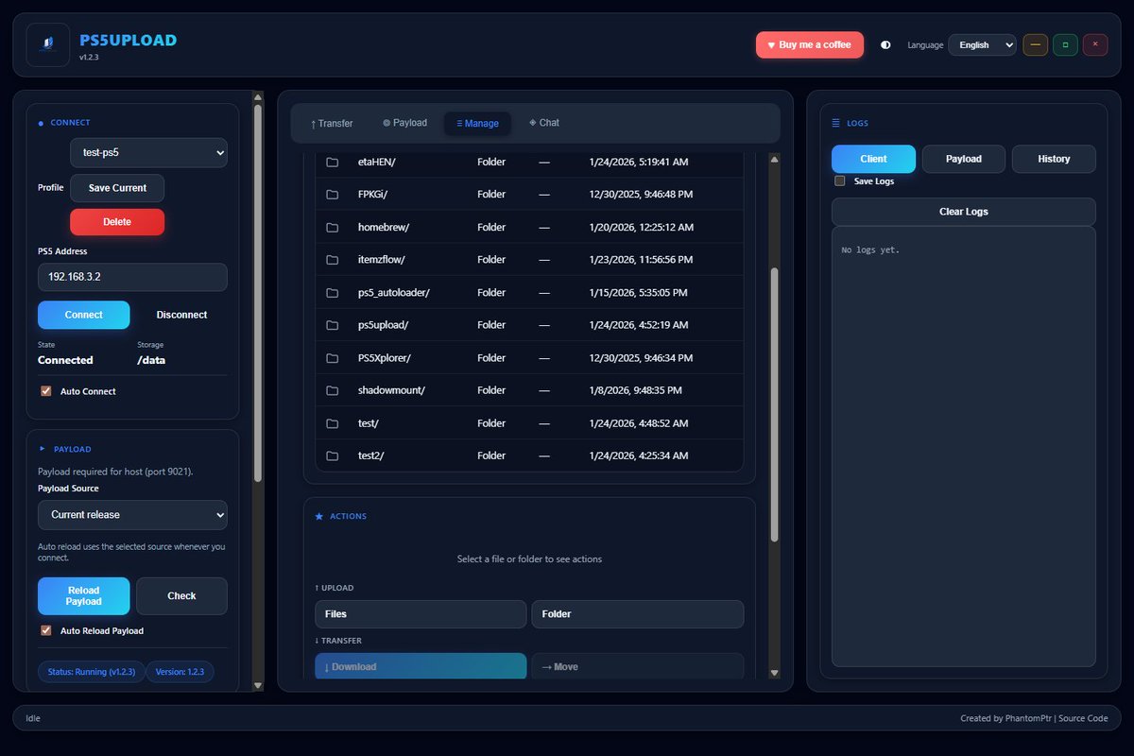Open the test-ps5 profile dropdown
Viewport: 1134px width, 756px height.
(148, 152)
